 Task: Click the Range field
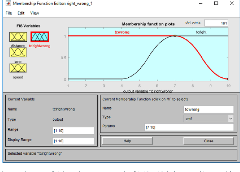click(73, 130)
